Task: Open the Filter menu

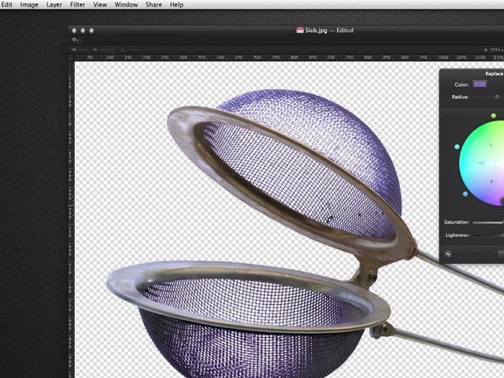Action: pos(77,5)
